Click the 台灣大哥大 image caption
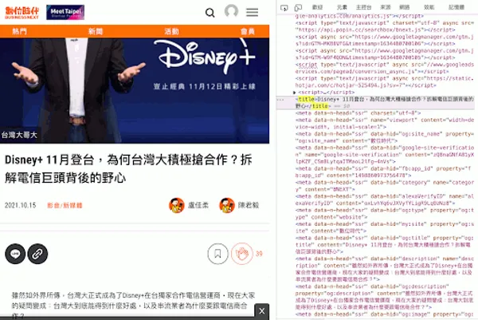Viewport: 478px width, 320px height. click(19, 135)
